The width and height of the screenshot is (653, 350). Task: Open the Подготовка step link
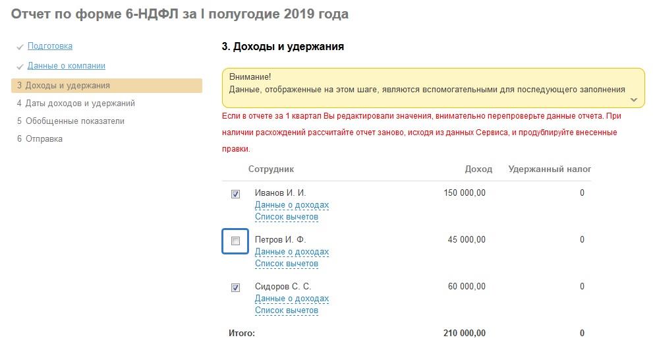click(50, 46)
